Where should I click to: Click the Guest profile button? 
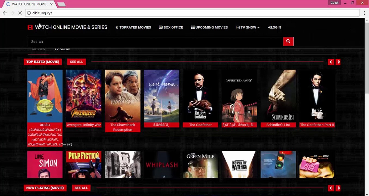334,3
